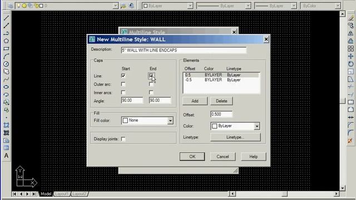
Task: Select the Table tool
Action: [6, 148]
